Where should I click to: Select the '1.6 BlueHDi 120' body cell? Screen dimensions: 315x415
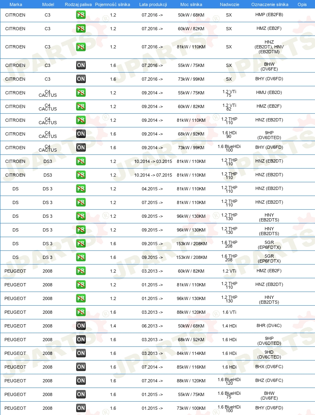(x=229, y=381)
